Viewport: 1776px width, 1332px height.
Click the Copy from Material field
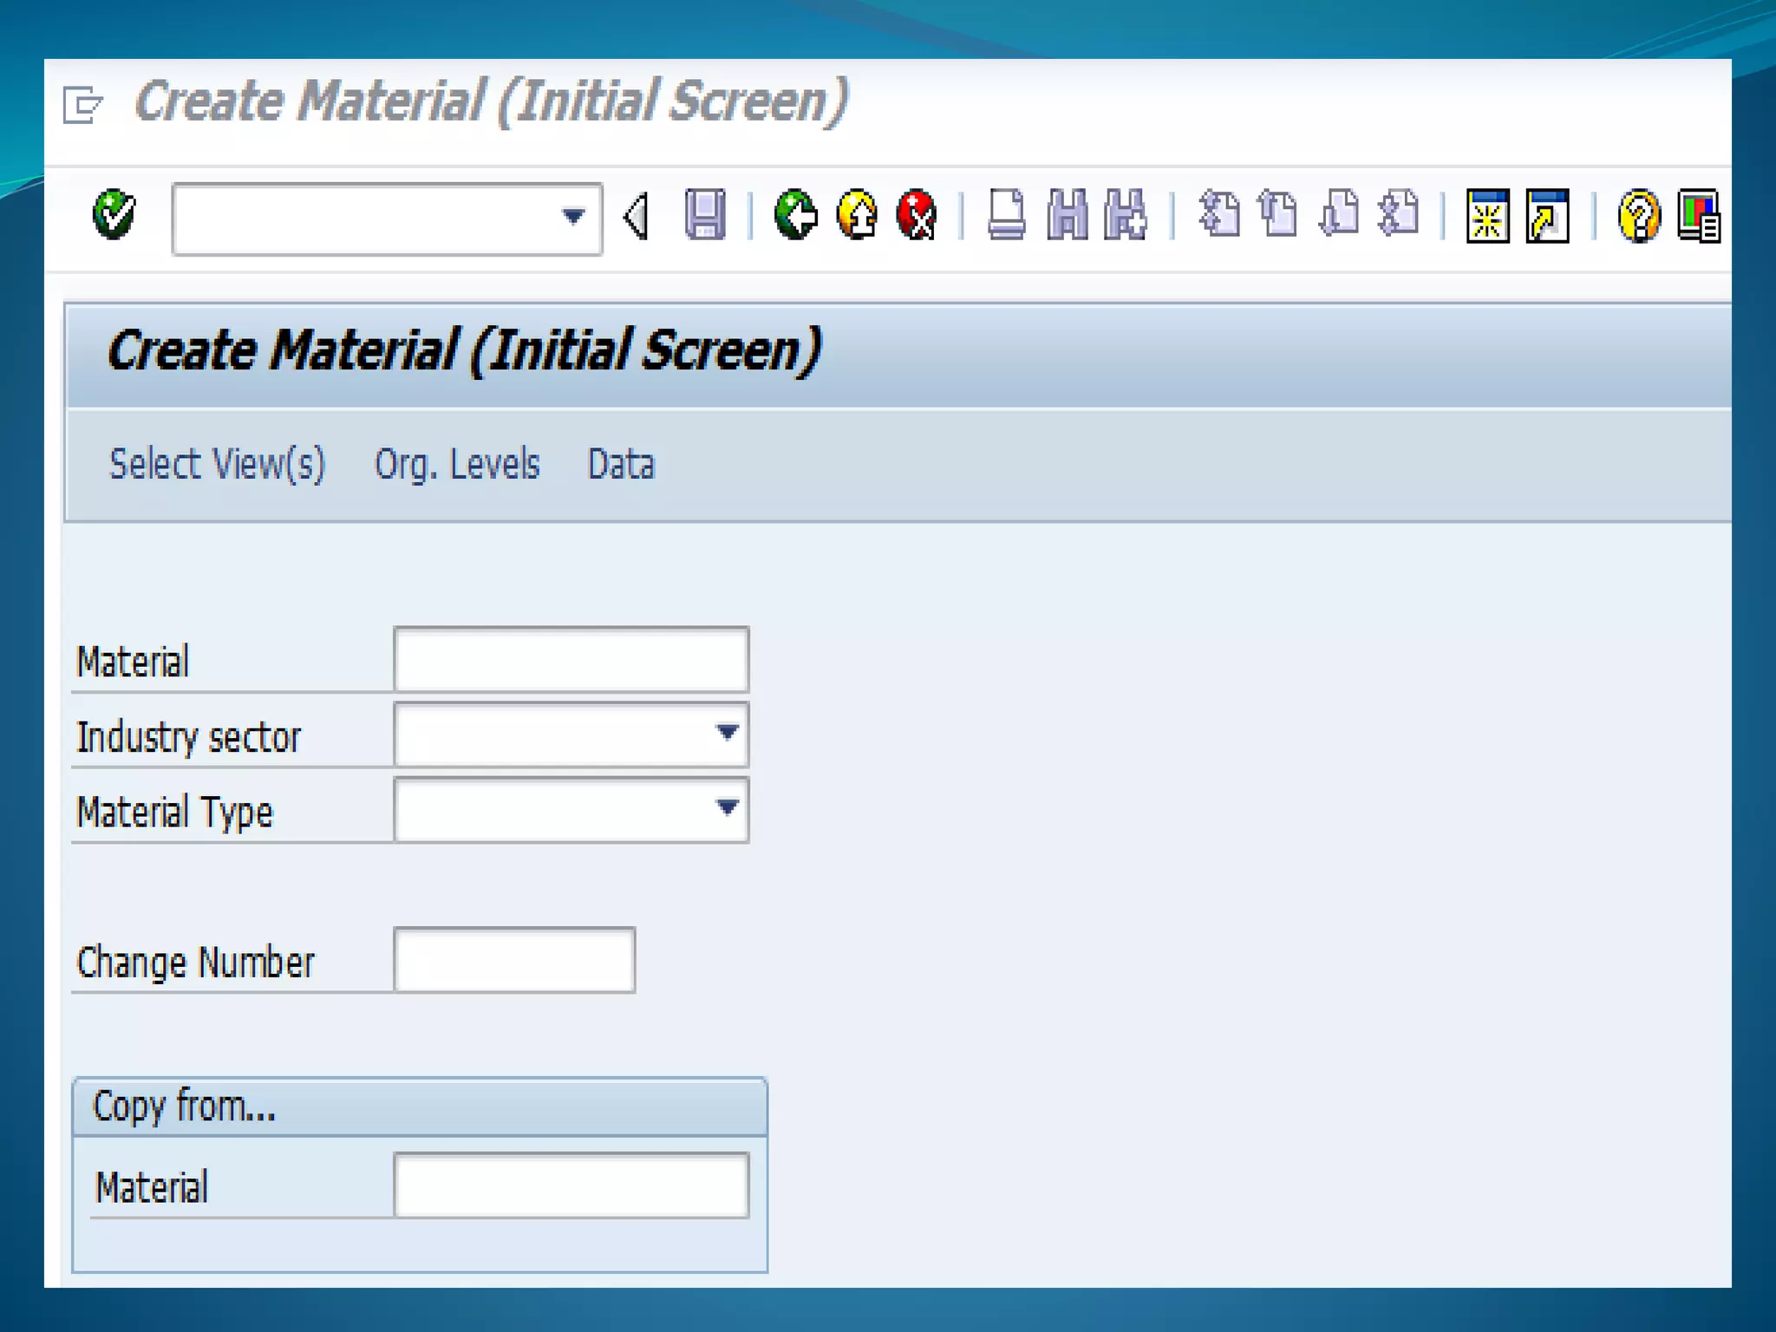point(571,1185)
